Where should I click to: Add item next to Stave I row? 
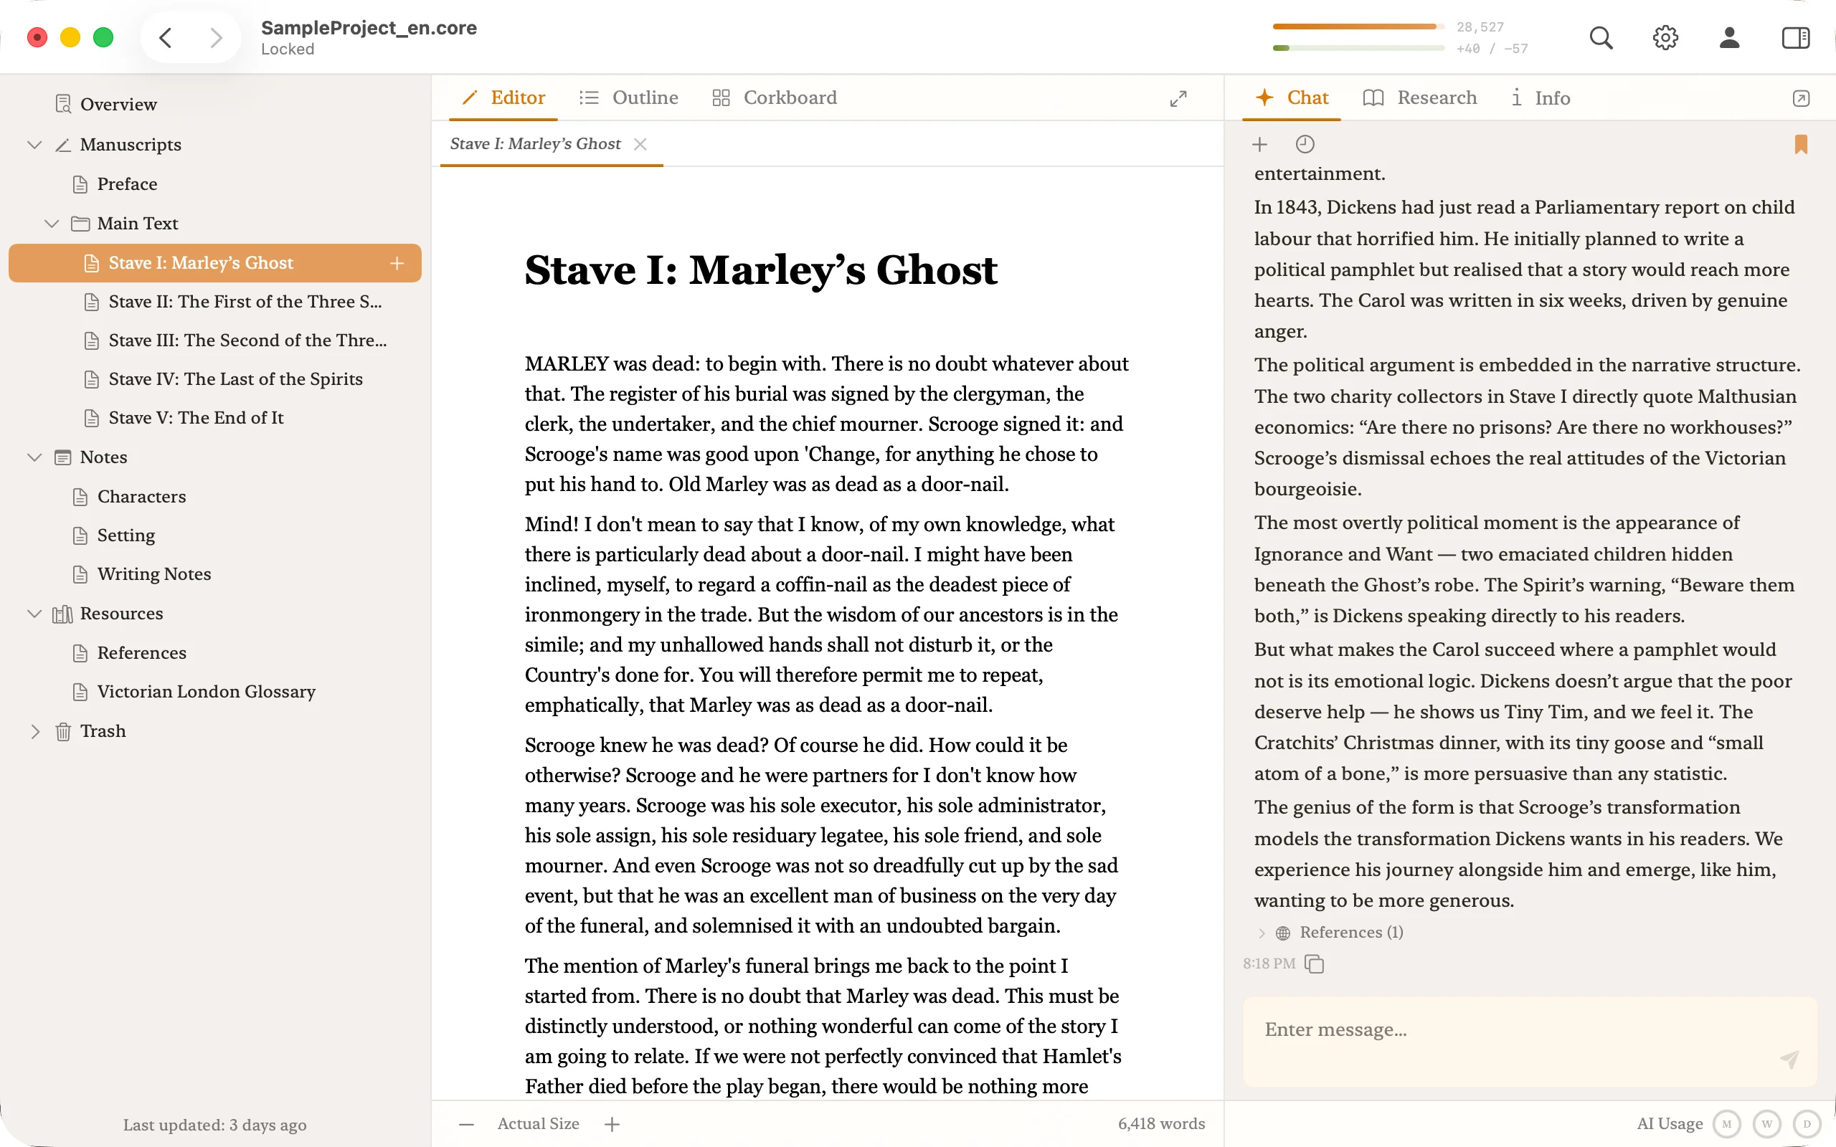click(x=397, y=263)
